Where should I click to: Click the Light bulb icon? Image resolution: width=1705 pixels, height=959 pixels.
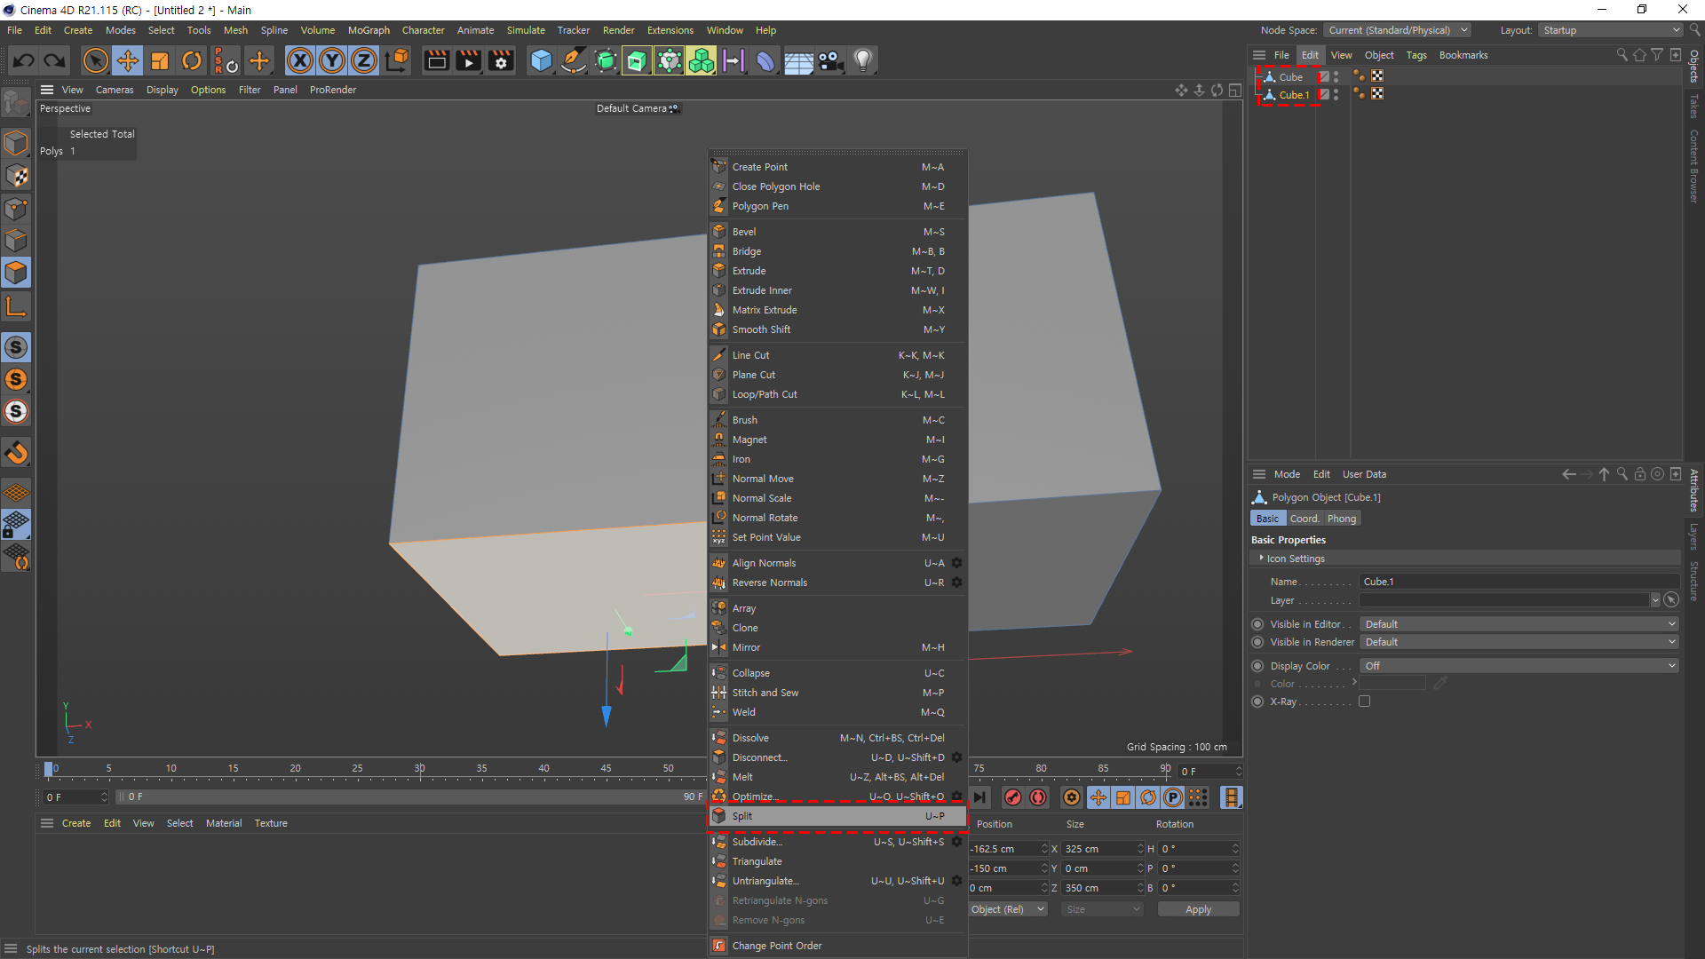pos(862,60)
